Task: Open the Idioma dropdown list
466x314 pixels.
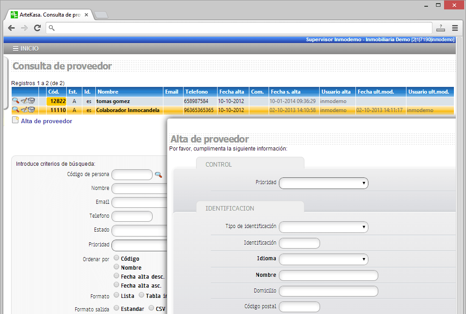Action: [323, 259]
